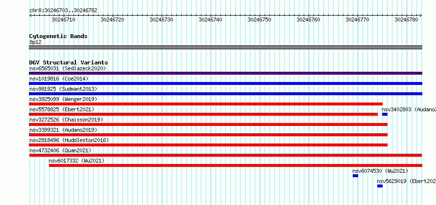
Task: Open the nsv3402803 Audano variant label
Action: 409,109
